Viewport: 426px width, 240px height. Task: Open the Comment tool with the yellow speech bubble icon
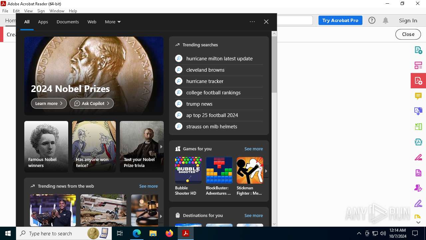tap(418, 96)
